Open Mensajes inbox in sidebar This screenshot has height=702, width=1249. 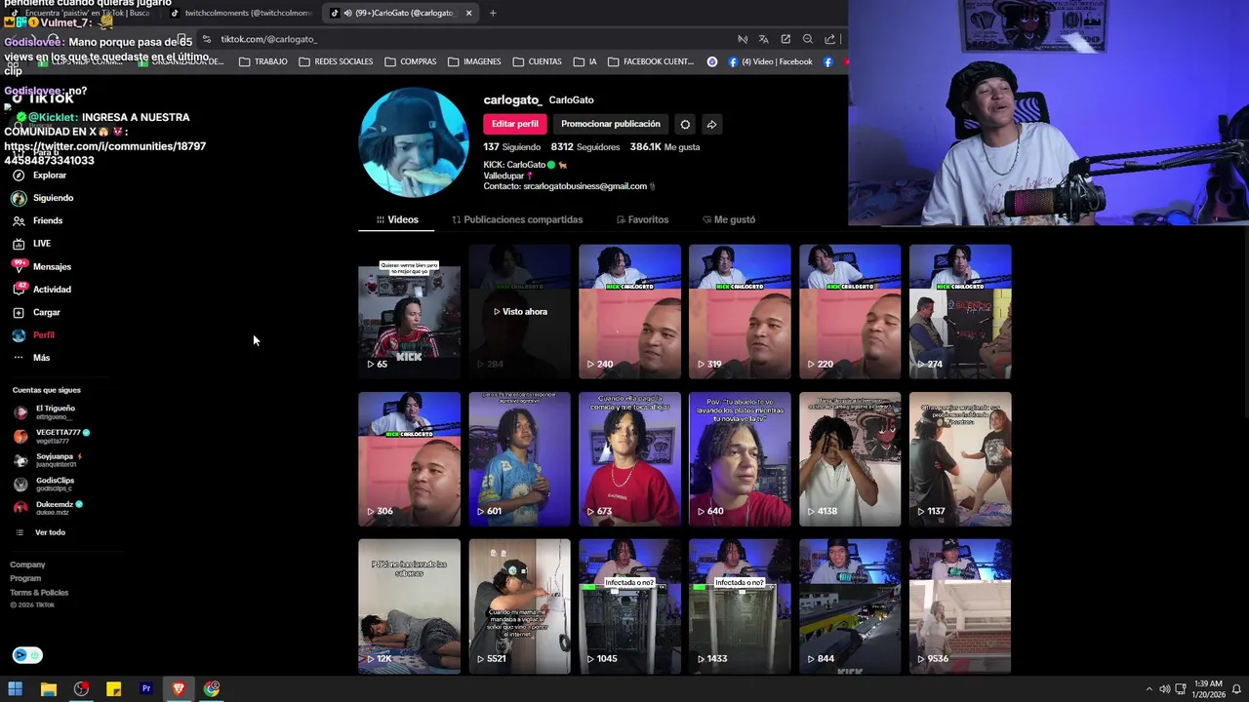tap(52, 266)
